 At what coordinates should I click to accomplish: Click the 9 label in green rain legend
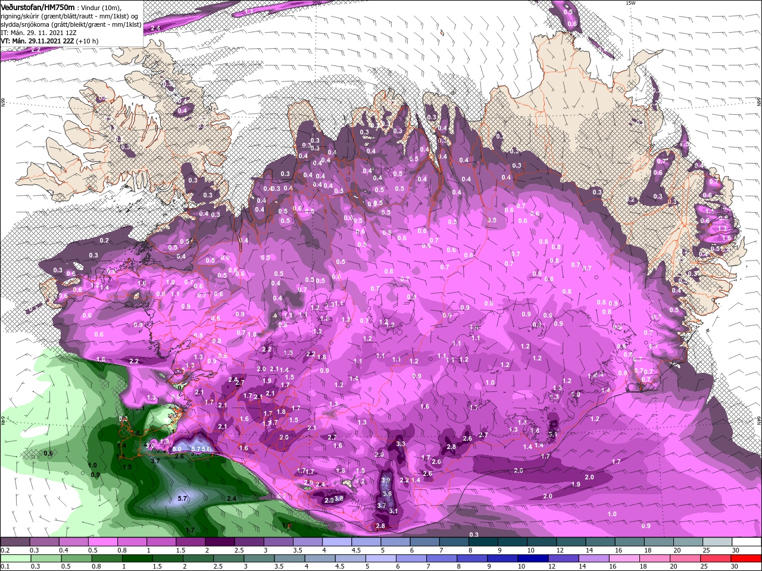point(489,567)
